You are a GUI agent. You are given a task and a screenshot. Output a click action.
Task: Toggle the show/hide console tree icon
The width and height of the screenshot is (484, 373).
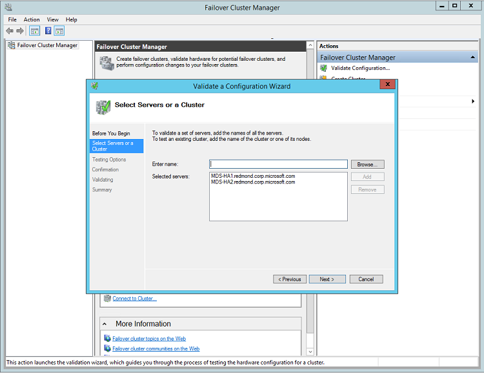pos(35,31)
